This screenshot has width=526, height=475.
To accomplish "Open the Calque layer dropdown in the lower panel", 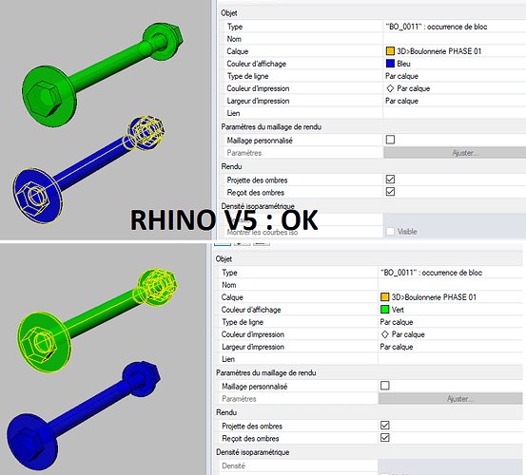I will click(x=450, y=296).
